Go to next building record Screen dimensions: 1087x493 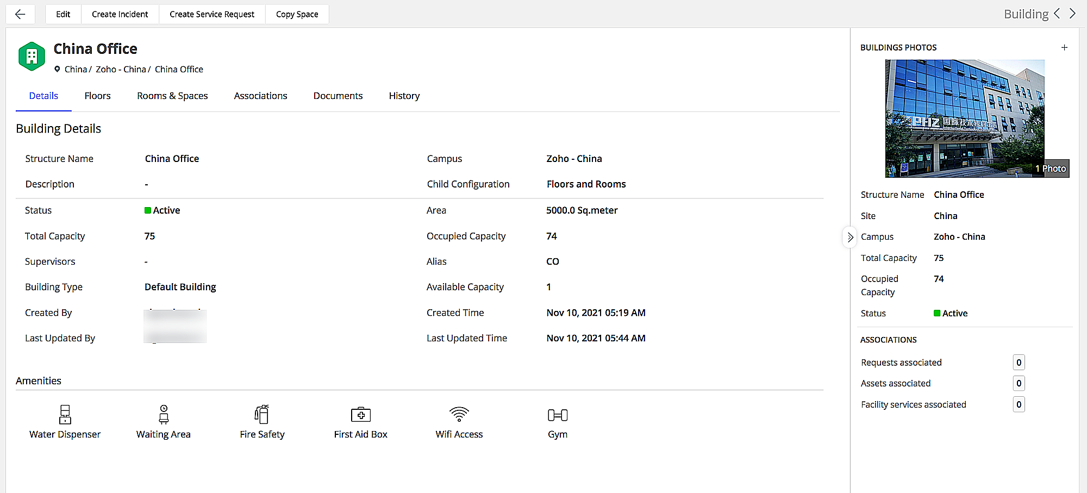[1073, 14]
